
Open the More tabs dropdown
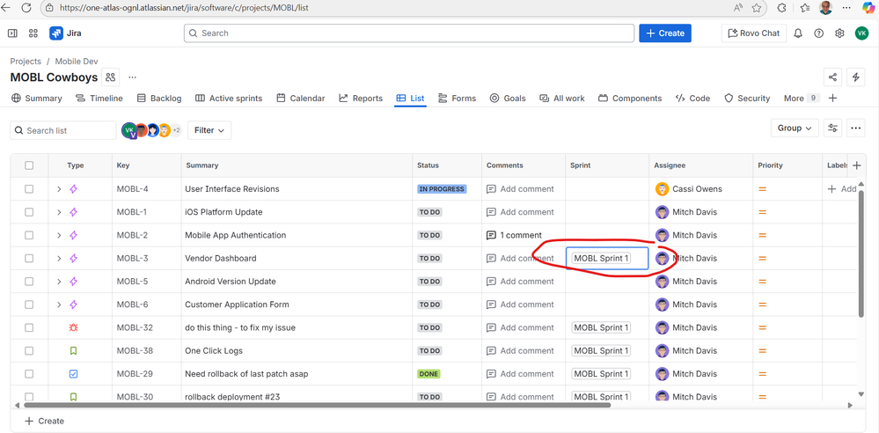(802, 99)
